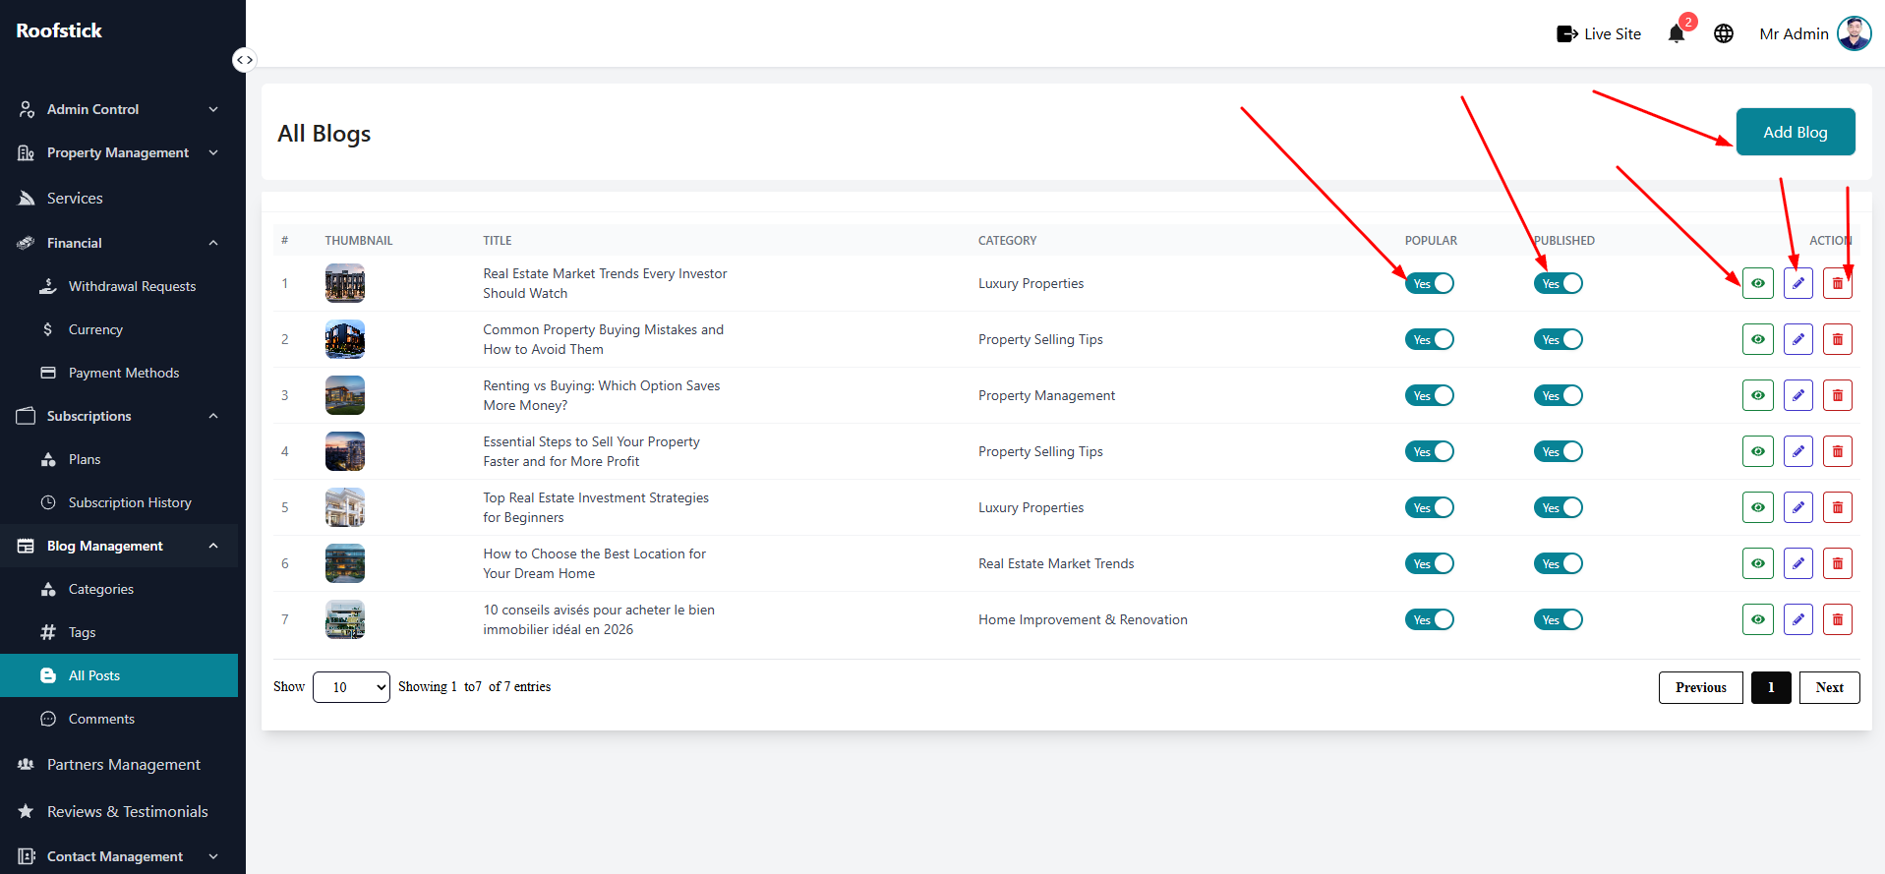Delete the Renting vs Buying blog
This screenshot has height=874, width=1885.
1838,395
